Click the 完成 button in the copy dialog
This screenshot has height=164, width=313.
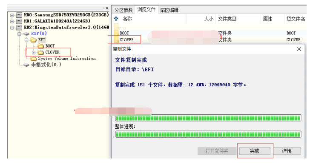tap(255, 151)
